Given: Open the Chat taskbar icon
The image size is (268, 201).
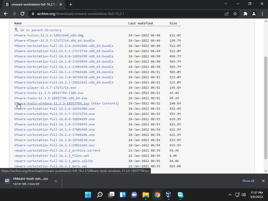Looking at the screenshot, I should click(134, 195).
